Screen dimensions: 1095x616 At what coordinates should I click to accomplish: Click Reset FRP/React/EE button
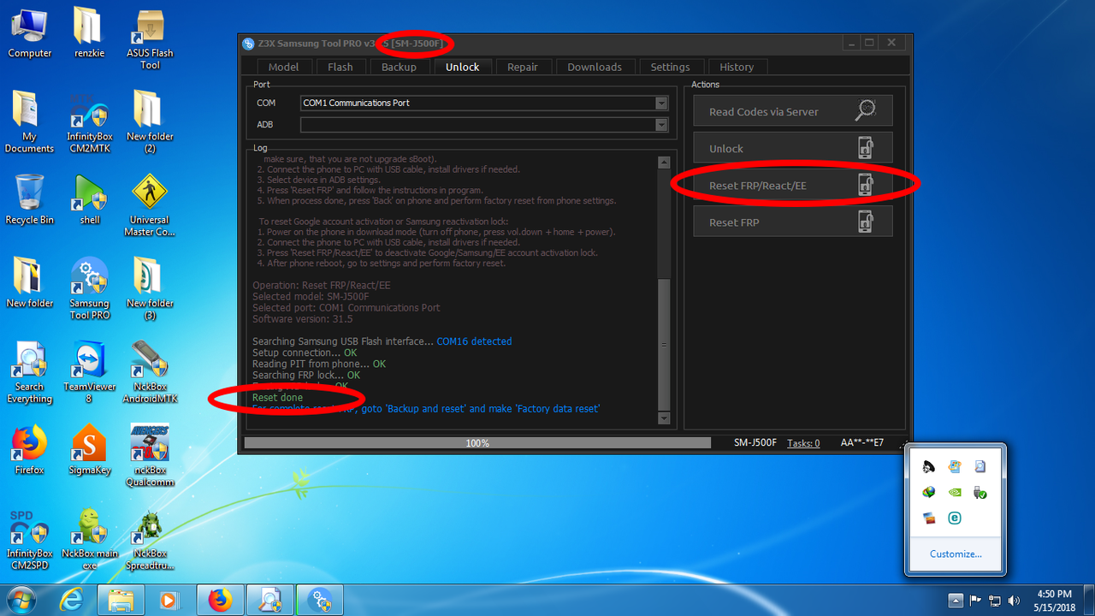(x=793, y=185)
